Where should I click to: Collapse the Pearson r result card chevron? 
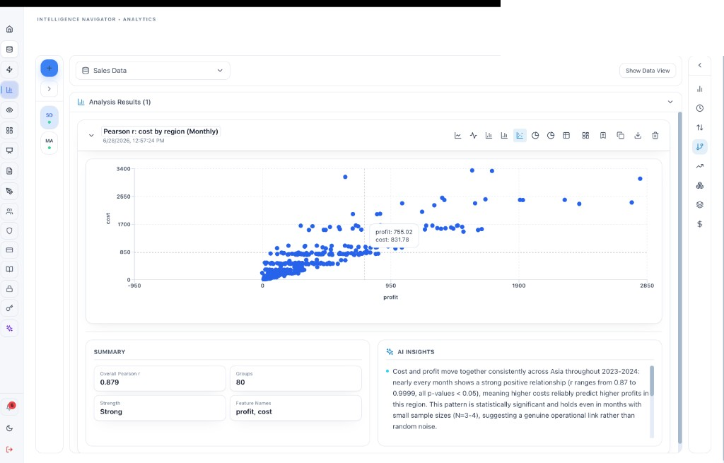[91, 136]
